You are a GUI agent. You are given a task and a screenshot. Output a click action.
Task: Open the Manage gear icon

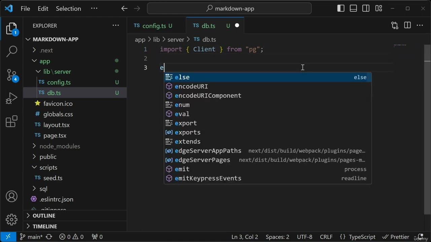click(11, 219)
